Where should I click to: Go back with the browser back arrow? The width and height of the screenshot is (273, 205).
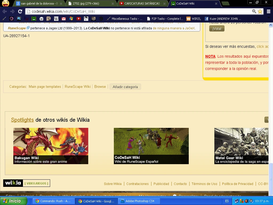click(5, 11)
